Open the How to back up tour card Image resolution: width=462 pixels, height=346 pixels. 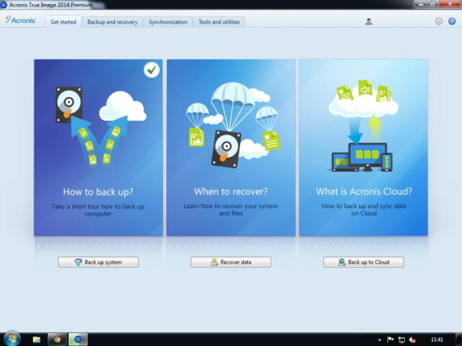98,148
